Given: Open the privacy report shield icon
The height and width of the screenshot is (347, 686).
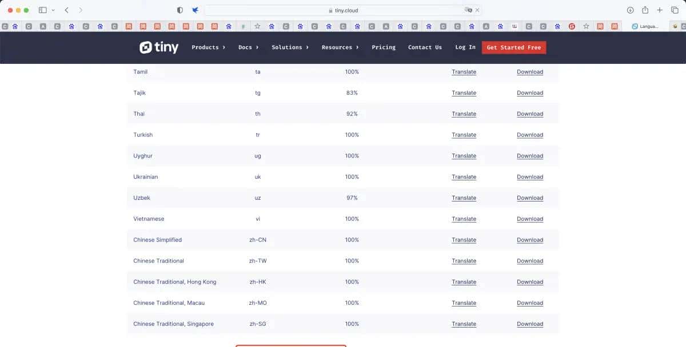Looking at the screenshot, I should (x=180, y=10).
